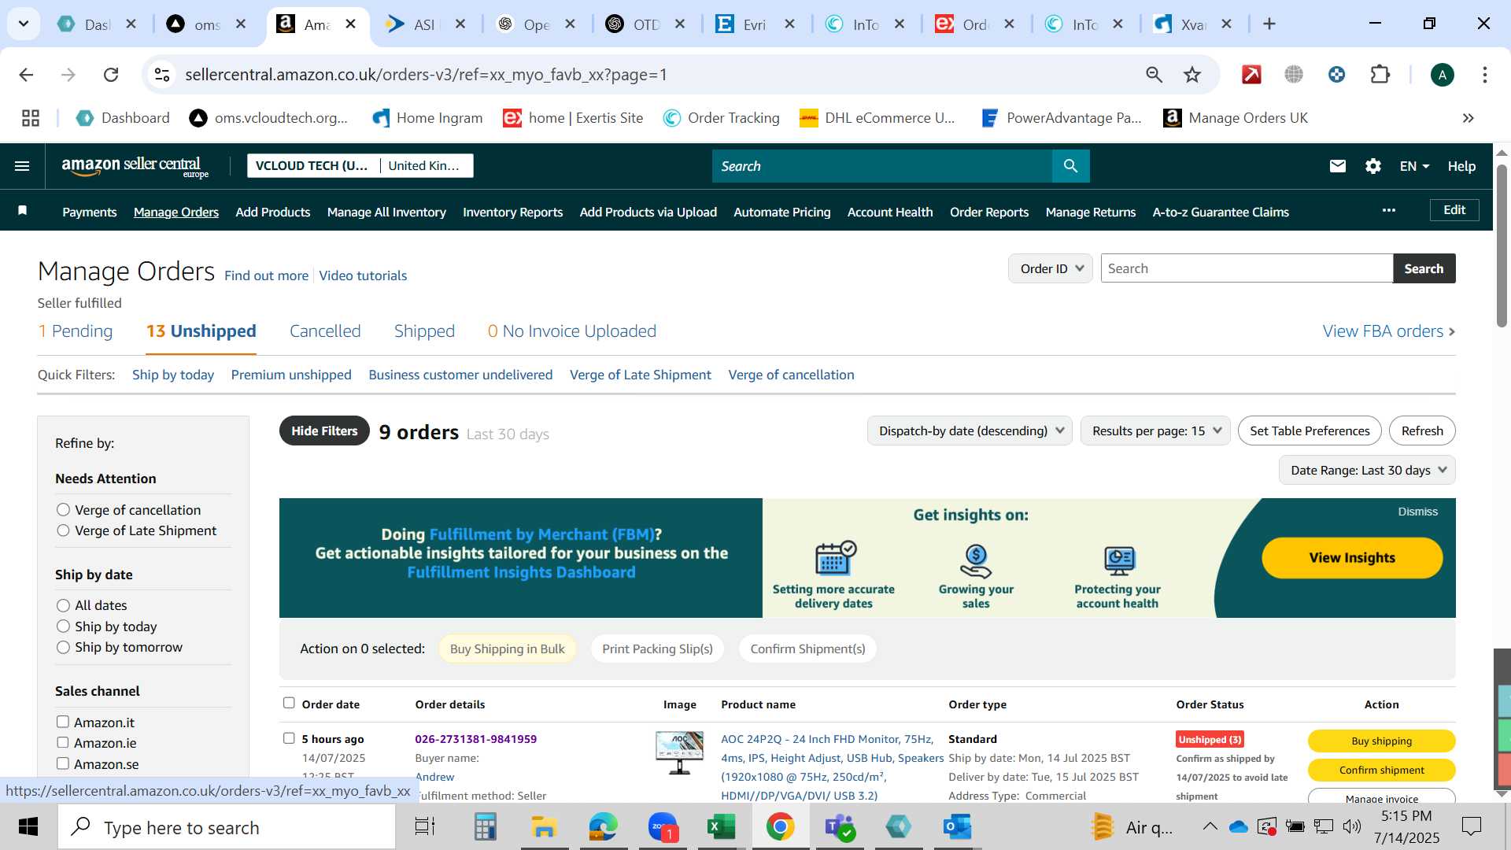Open Date Range Last 30 days dropdown
This screenshot has height=850, width=1511.
pos(1367,470)
